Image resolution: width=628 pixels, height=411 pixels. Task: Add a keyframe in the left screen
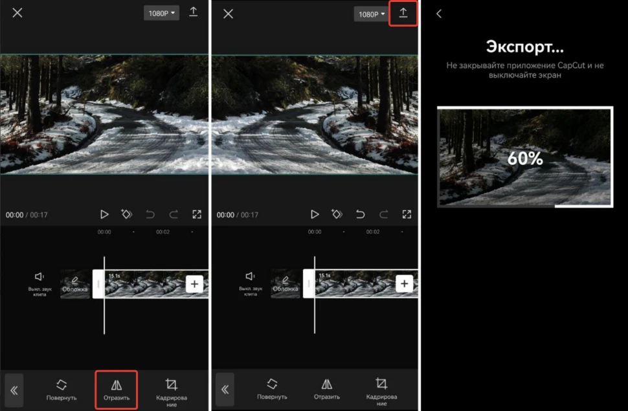tap(126, 214)
